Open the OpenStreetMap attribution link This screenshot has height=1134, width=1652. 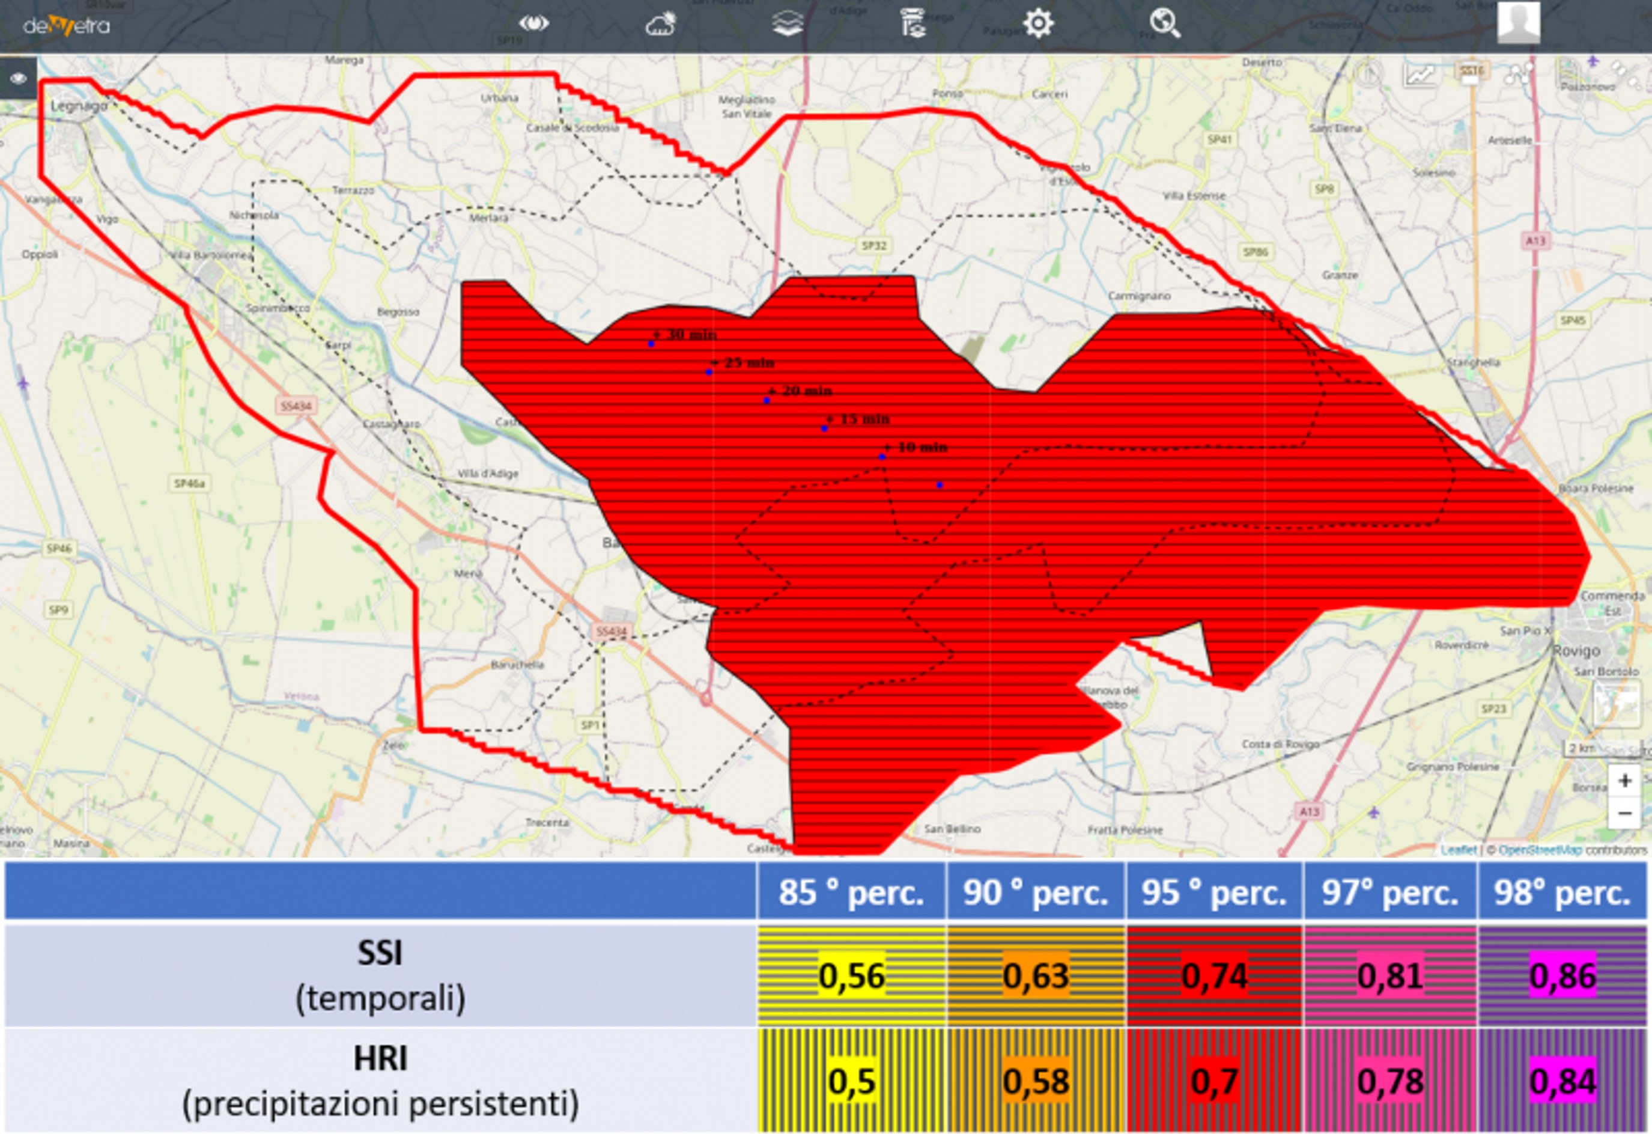[x=1540, y=850]
